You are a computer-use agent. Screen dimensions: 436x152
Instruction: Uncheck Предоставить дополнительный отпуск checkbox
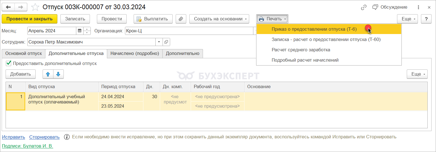[x=9, y=63]
